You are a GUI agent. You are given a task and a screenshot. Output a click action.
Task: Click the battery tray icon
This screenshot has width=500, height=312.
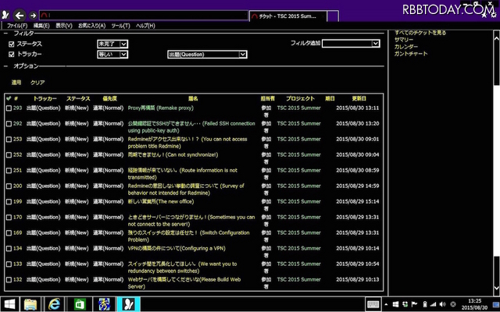point(424,305)
